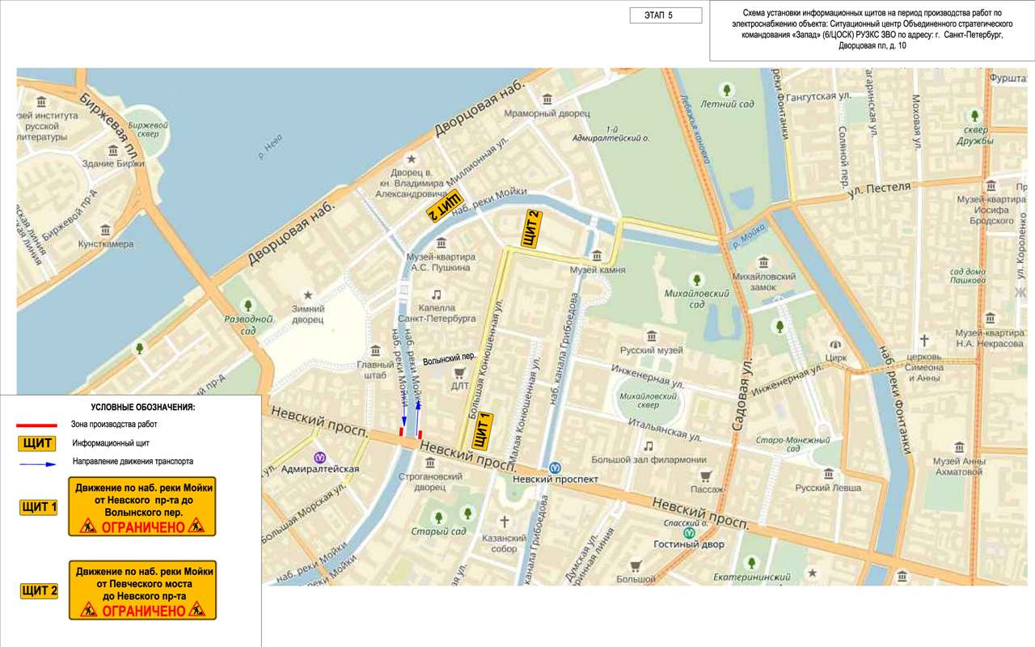The image size is (1035, 647).
Task: Click the right roadwork sign on ЩИТ 2 board
Action: 196,610
